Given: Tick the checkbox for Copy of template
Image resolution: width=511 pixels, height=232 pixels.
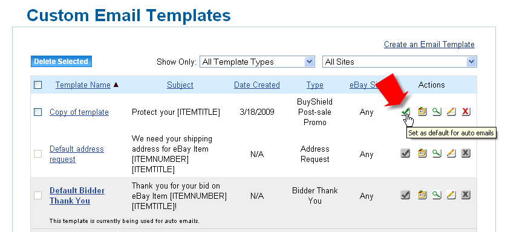Looking at the screenshot, I should pos(38,112).
